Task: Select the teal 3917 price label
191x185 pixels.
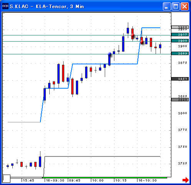Action: tap(180, 34)
